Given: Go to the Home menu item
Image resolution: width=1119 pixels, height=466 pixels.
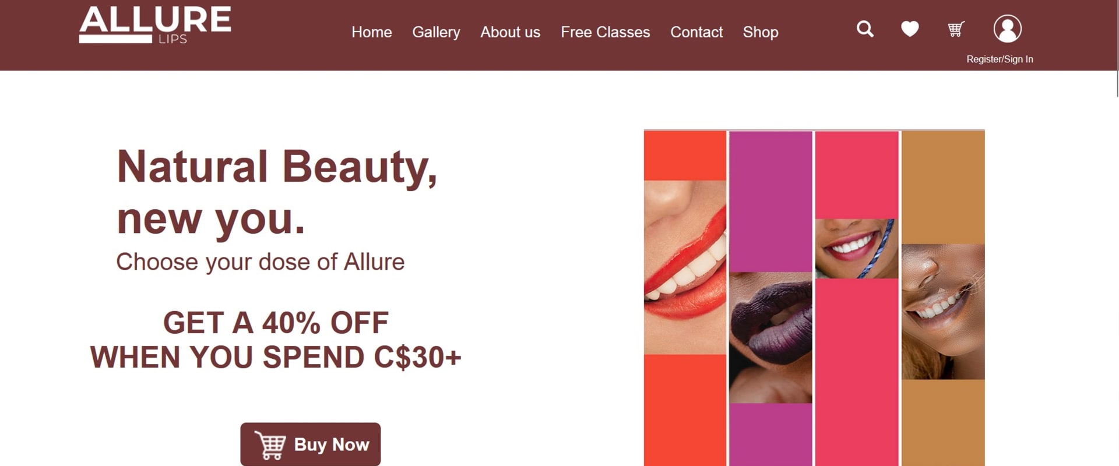Looking at the screenshot, I should click(x=372, y=32).
